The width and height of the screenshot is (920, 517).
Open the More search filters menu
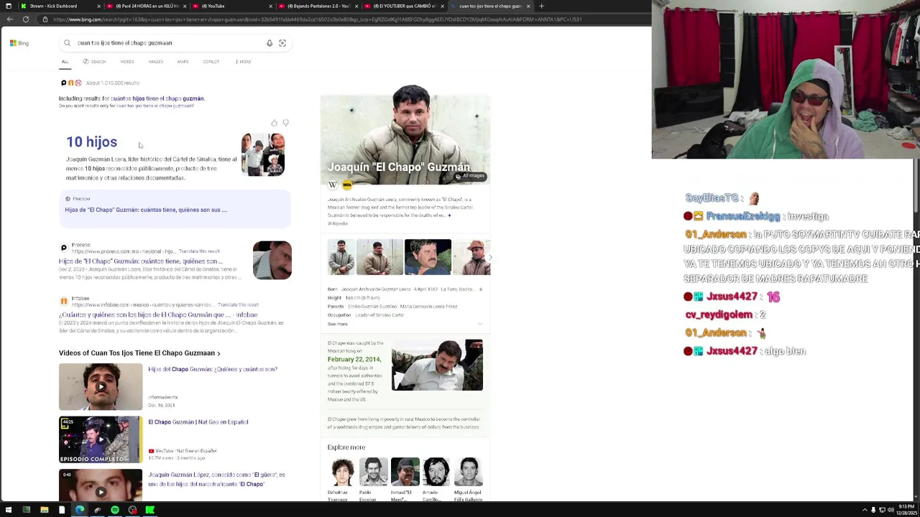(244, 62)
